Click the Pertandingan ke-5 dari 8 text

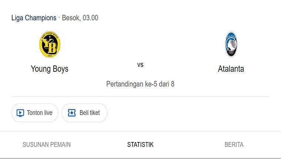140,84
